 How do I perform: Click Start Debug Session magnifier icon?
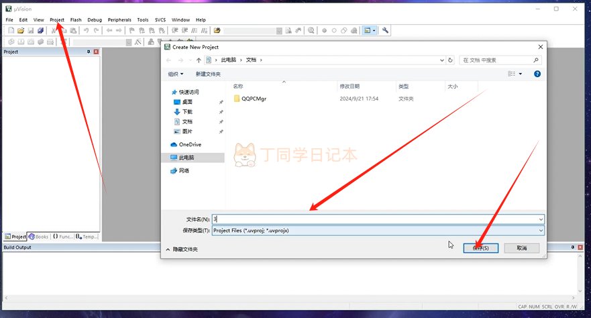click(x=311, y=30)
